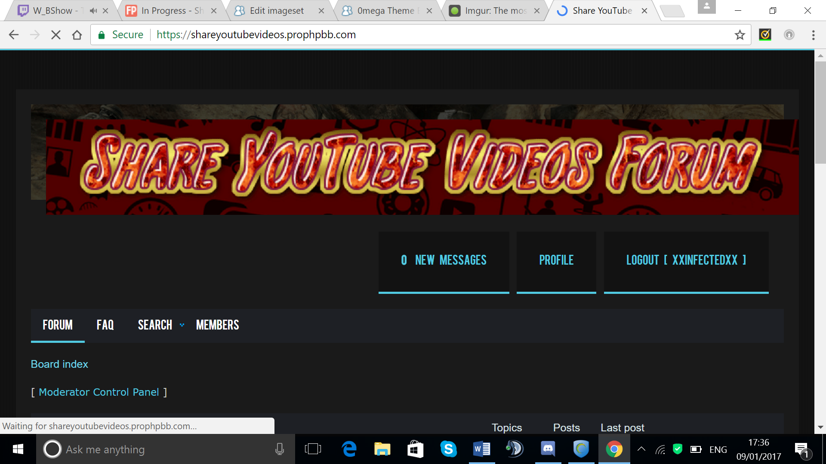Click the Share YouTube Videos Forum banner

point(422,167)
